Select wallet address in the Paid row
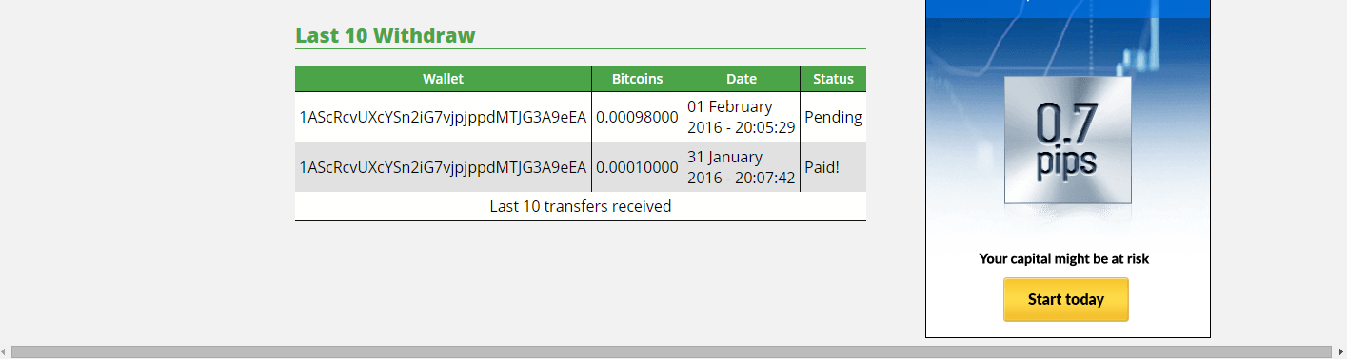1347x359 pixels. pos(443,167)
